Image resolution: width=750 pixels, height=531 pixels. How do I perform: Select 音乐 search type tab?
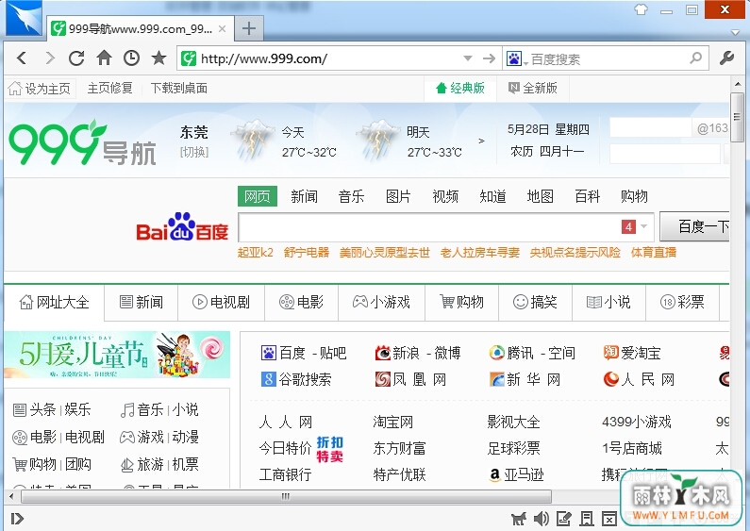(x=351, y=196)
